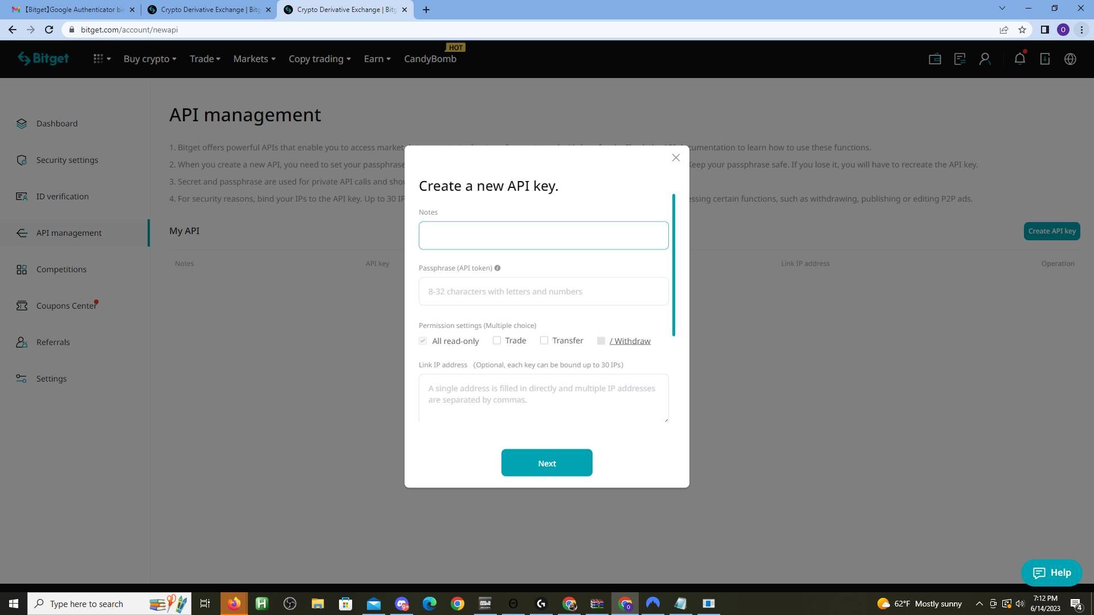1094x615 pixels.
Task: Enable the Transfer permission checkbox
Action: coord(544,340)
